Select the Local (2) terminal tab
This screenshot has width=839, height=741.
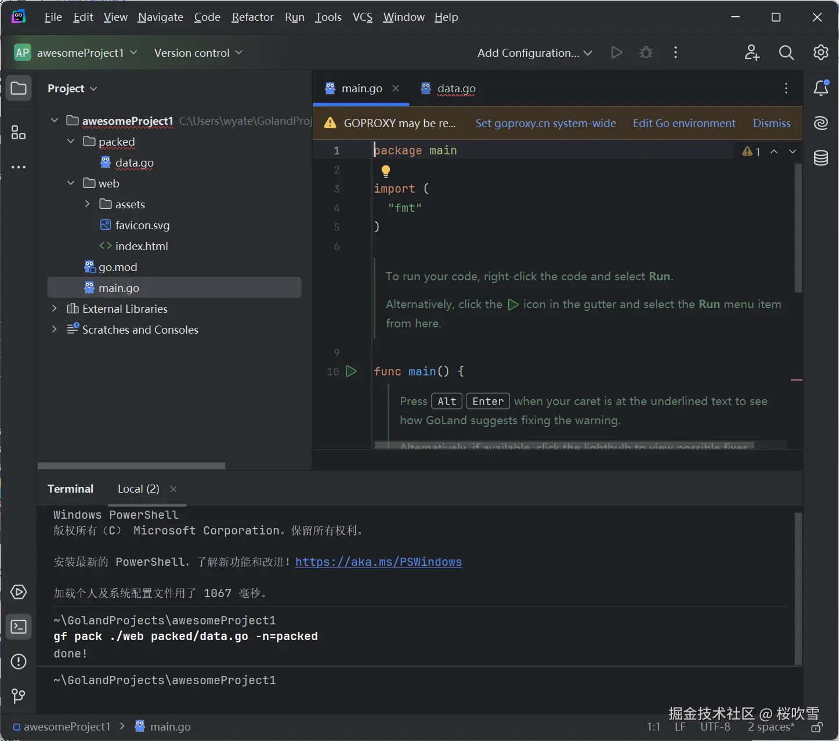pos(139,489)
